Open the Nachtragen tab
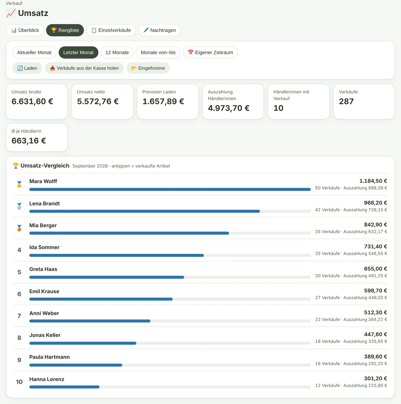The image size is (401, 404). pyautogui.click(x=159, y=30)
